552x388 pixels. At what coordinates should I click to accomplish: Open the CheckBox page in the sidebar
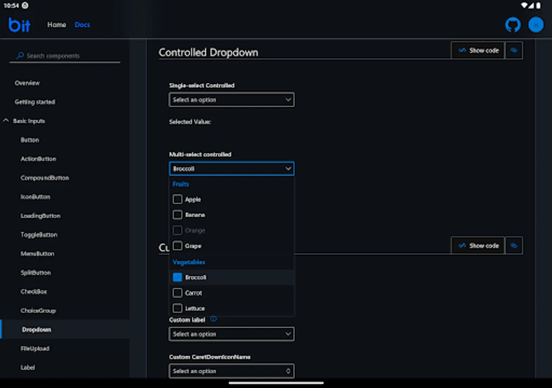[x=34, y=291]
